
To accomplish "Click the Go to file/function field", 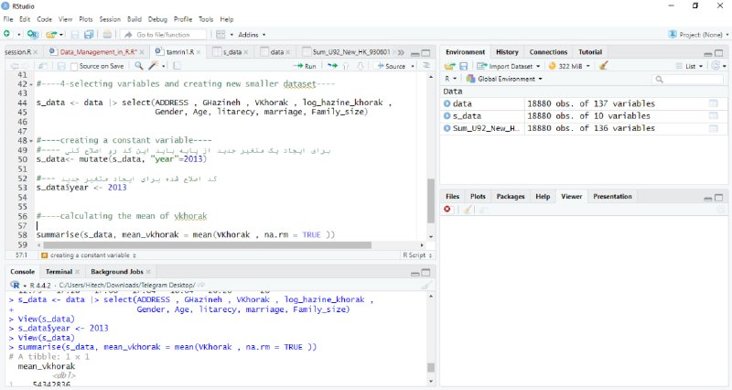I will pos(164,35).
